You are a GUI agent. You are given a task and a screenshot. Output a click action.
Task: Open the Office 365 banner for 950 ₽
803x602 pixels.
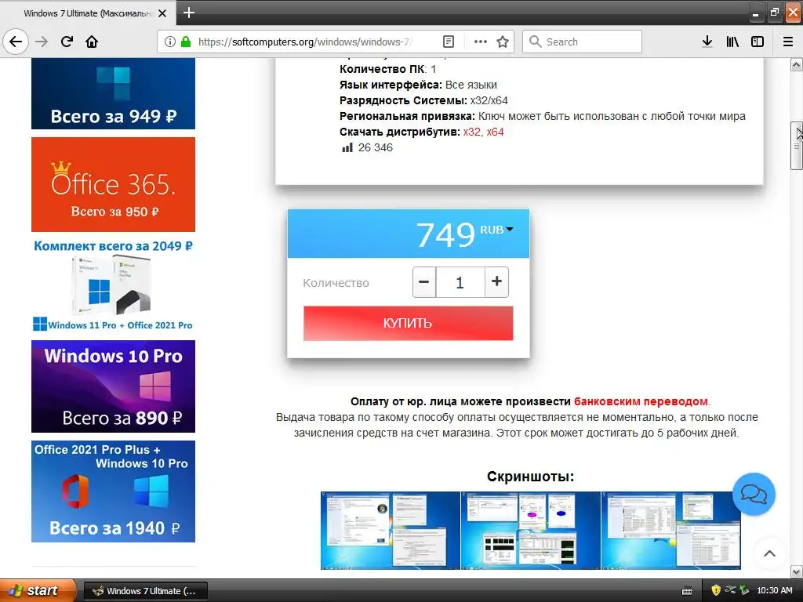pyautogui.click(x=113, y=184)
